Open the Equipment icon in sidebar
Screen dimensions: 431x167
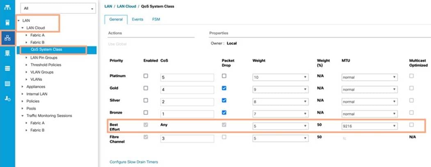(x=7, y=7)
